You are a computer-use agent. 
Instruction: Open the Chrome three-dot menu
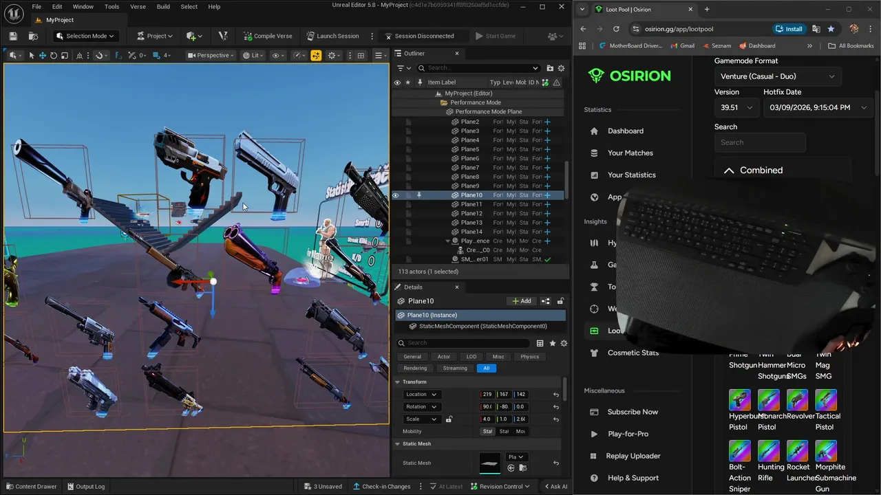tap(871, 29)
